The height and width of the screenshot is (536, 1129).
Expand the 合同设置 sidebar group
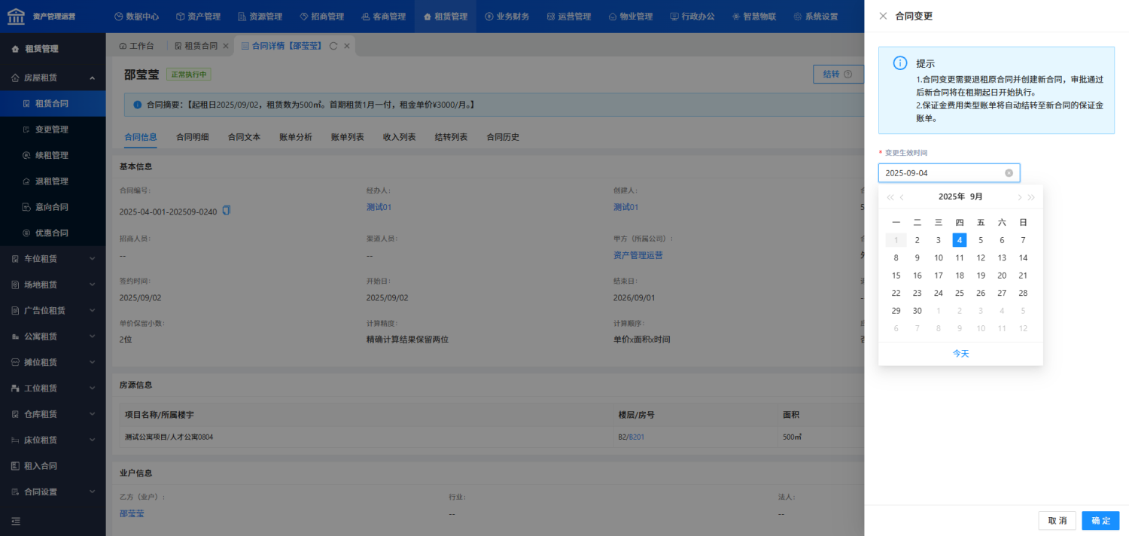tap(53, 492)
